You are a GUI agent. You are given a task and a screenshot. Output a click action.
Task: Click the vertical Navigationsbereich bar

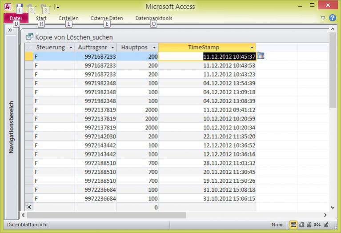(x=11, y=127)
